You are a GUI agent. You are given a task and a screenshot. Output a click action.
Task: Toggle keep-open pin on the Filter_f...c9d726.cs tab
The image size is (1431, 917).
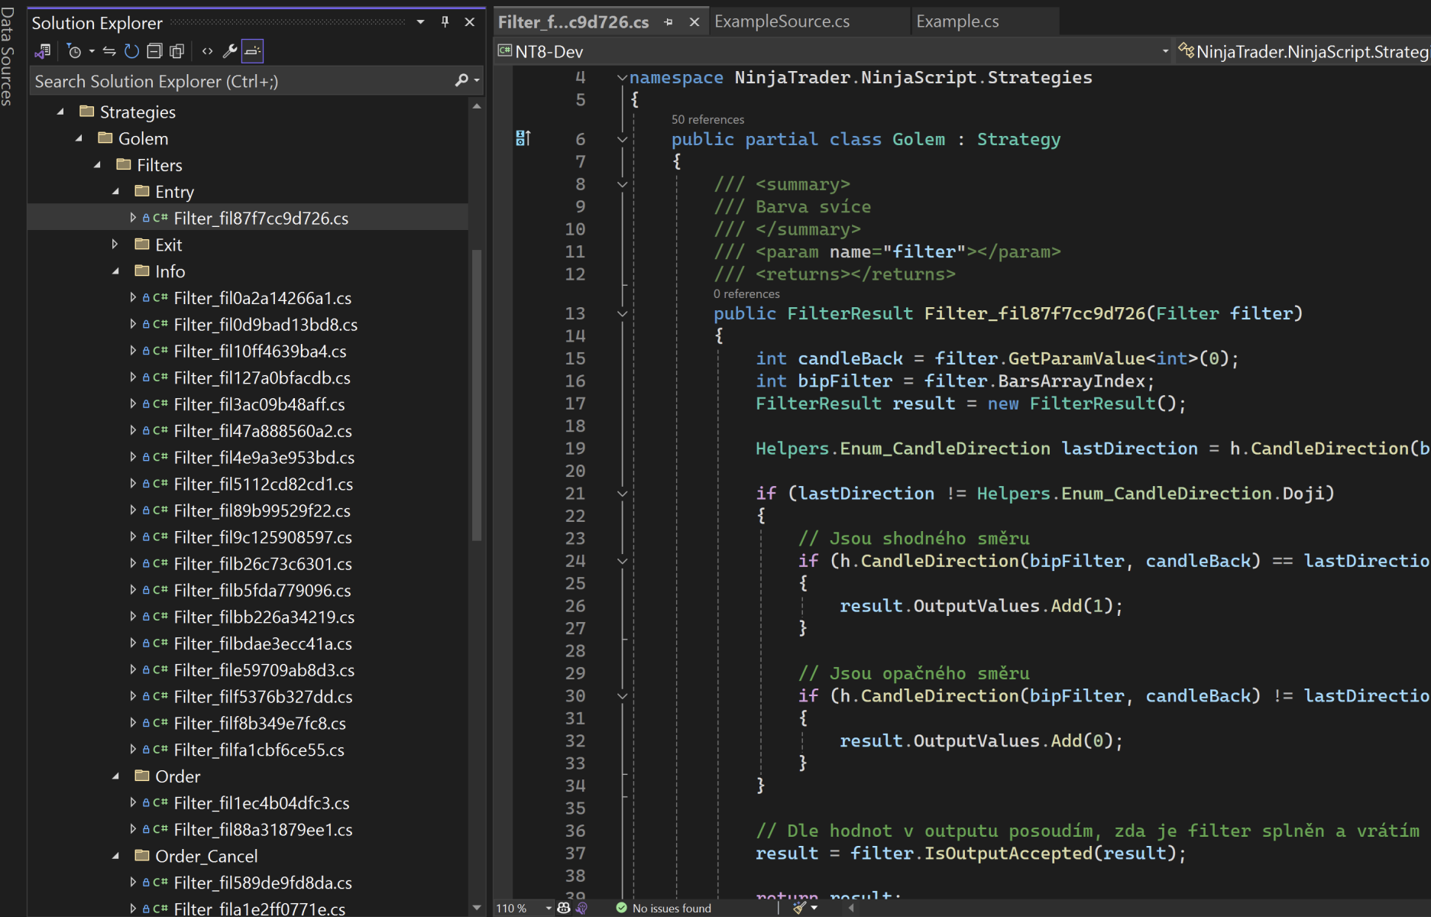[669, 22]
